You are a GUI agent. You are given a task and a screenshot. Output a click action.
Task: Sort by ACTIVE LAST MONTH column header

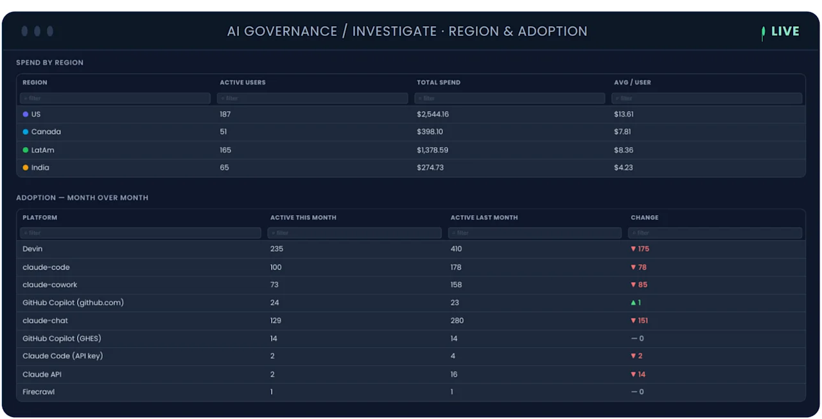pos(484,218)
